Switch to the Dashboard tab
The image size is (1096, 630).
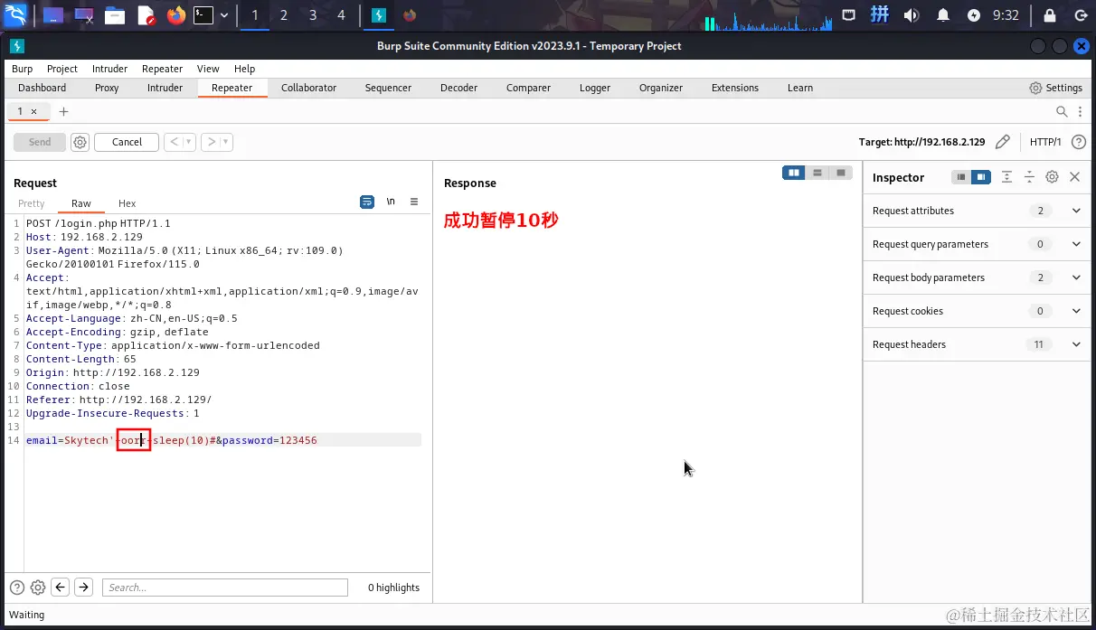tap(43, 88)
